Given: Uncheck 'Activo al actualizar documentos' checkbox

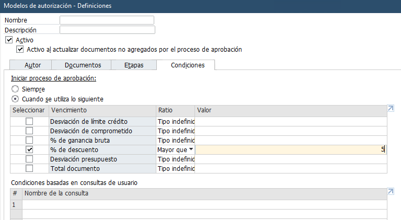Looking at the screenshot, I should pyautogui.click(x=20, y=50).
